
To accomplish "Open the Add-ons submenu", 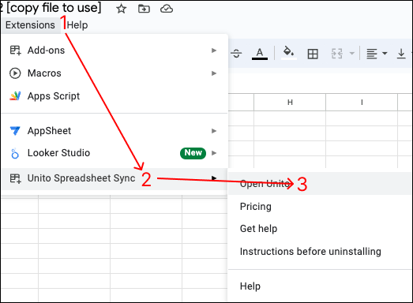I will tap(115, 50).
